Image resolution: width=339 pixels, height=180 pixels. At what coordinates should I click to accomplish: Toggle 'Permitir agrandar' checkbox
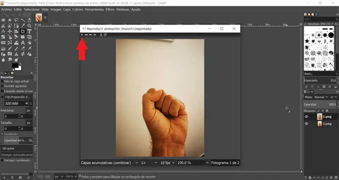click(x=2, y=86)
